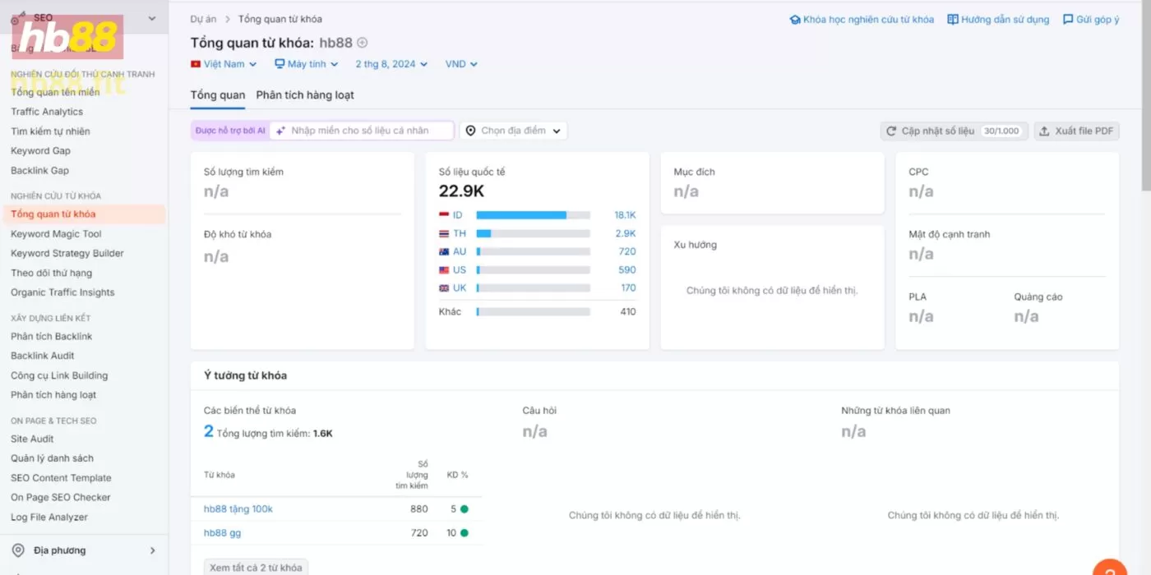Open Organic Traffic Insights in sidebar
This screenshot has width=1151, height=575.
point(62,292)
